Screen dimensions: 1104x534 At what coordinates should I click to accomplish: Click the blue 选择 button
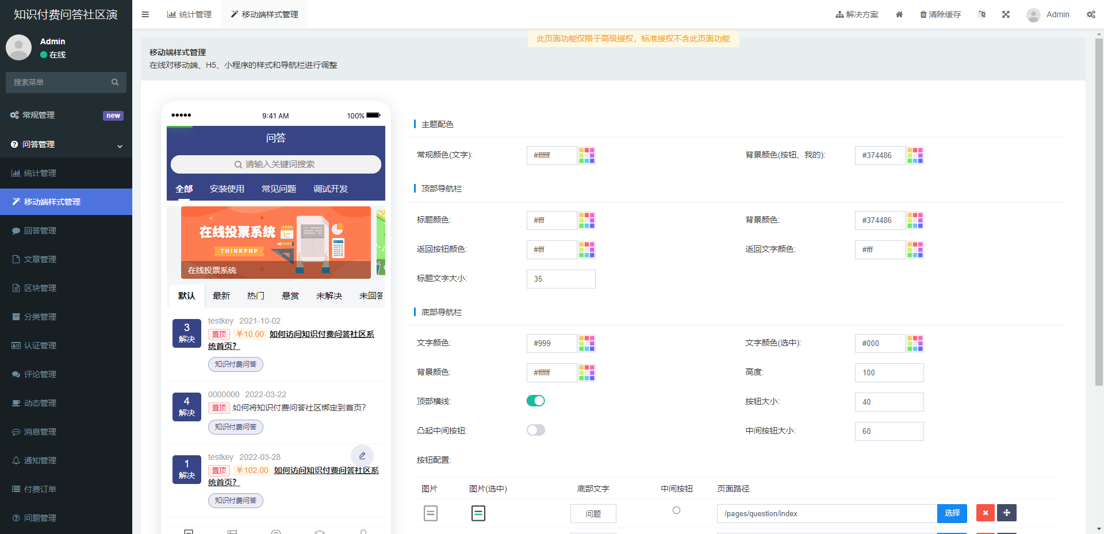pyautogui.click(x=952, y=513)
